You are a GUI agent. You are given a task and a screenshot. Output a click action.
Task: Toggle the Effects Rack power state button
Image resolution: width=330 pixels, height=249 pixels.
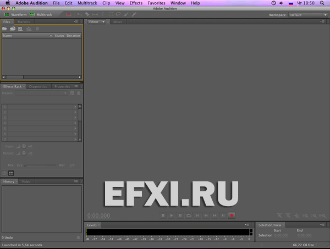4,173
